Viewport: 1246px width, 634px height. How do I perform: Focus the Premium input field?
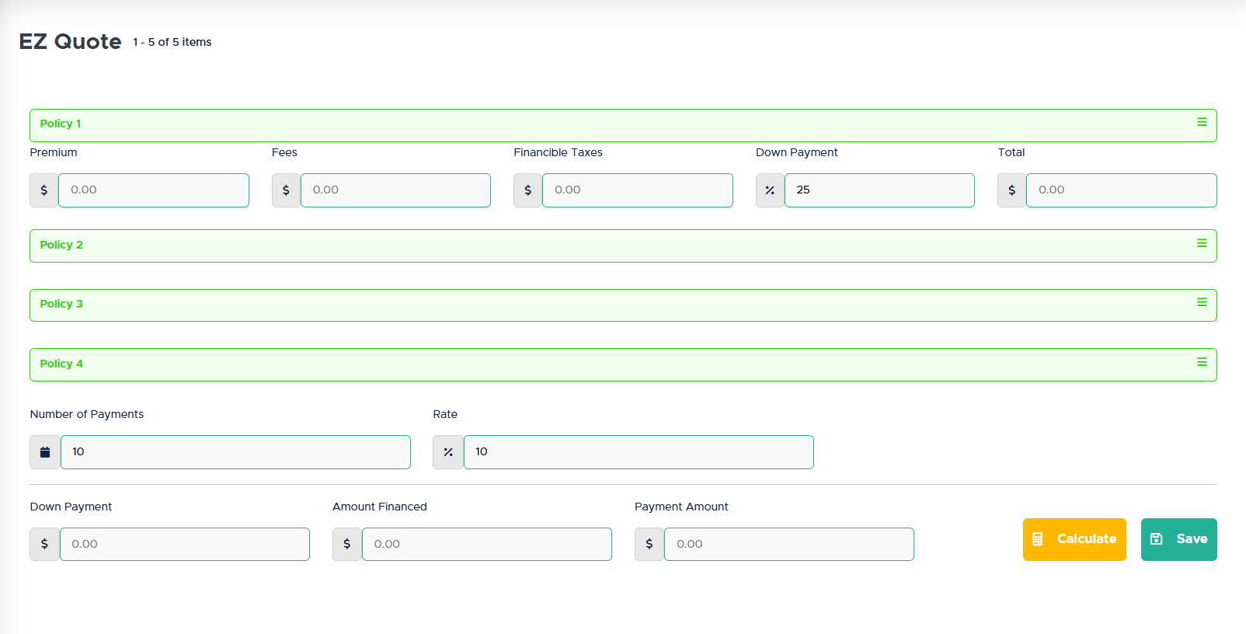(154, 190)
